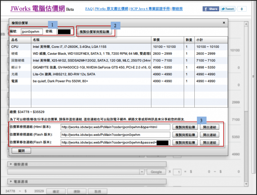Click the 2600 ~ 2999 unit price cell
Screen dimensions: 257x195
point(167,53)
